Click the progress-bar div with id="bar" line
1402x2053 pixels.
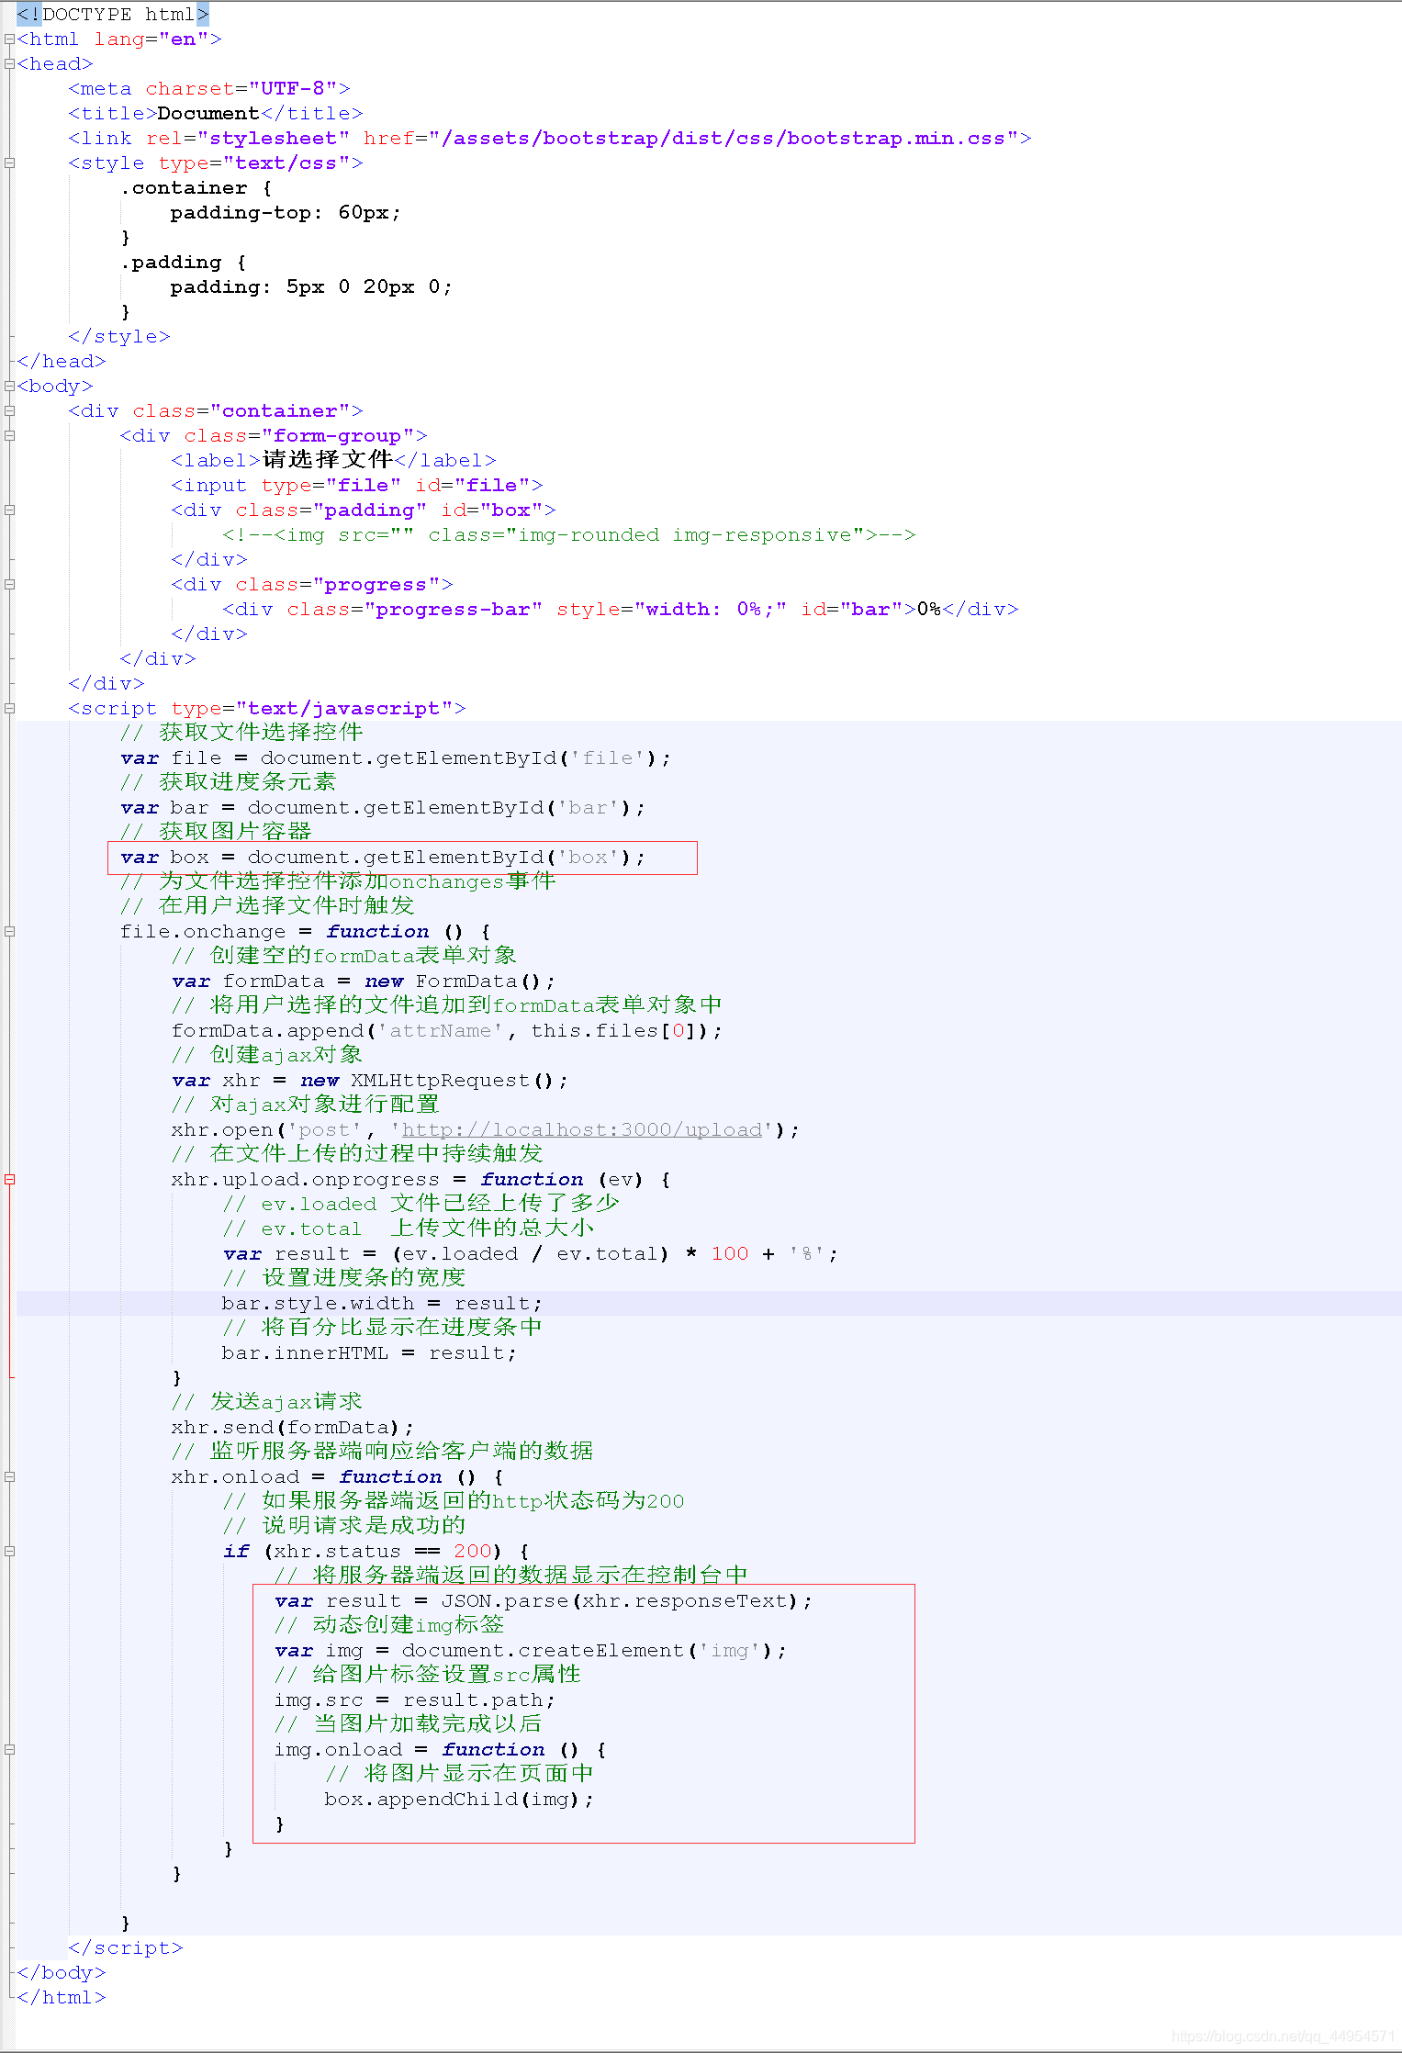[621, 610]
